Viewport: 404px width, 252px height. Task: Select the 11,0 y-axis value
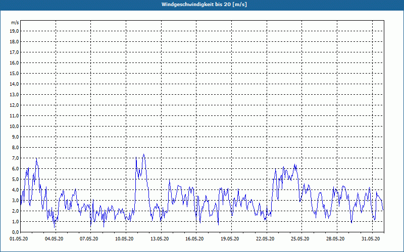point(14,116)
